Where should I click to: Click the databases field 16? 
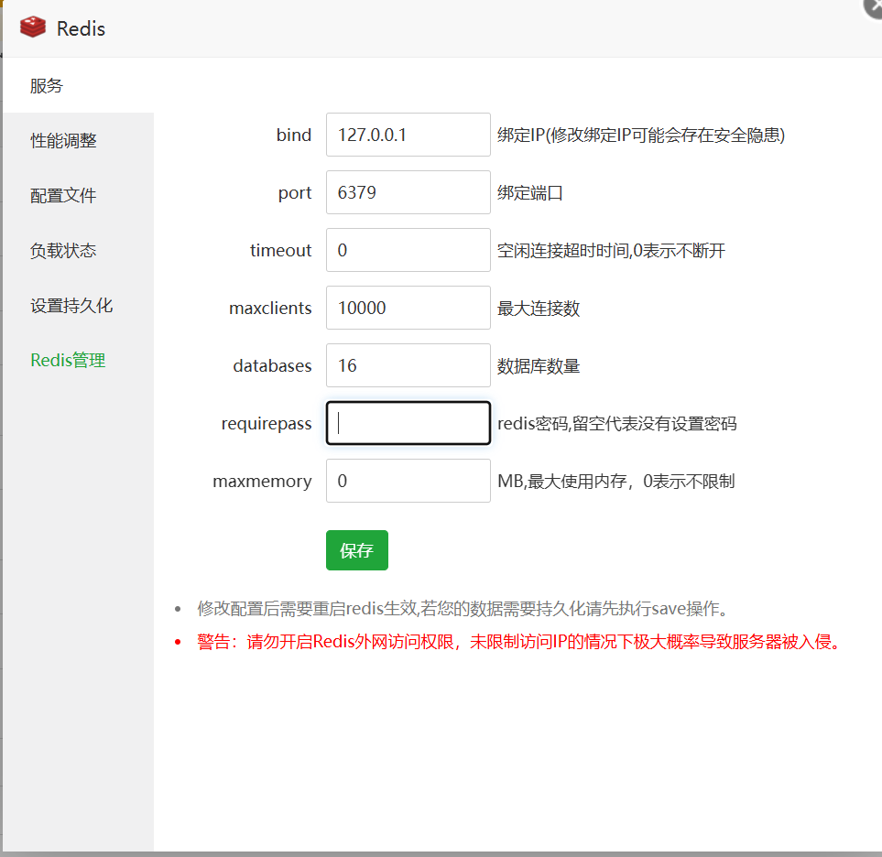(x=408, y=365)
